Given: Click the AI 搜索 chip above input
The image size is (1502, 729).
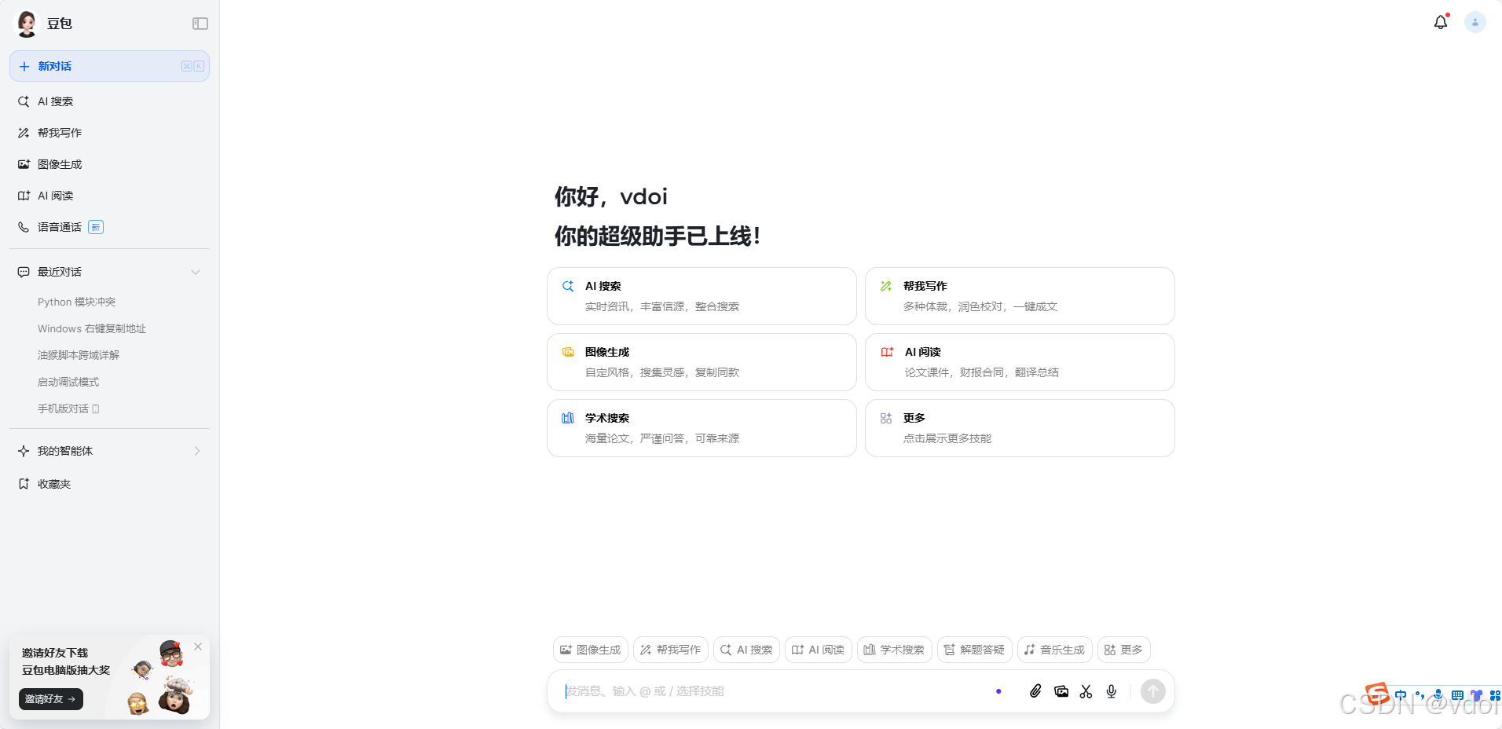Looking at the screenshot, I should coord(746,650).
